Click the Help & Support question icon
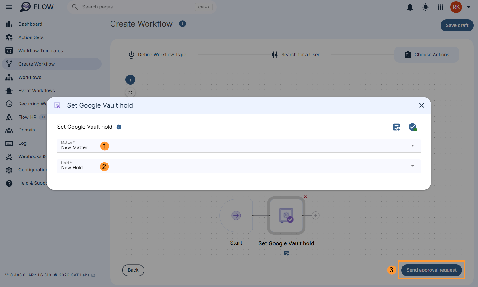This screenshot has height=287, width=478. [x=9, y=183]
